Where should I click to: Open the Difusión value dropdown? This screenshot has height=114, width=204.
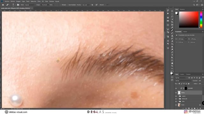(x=109, y=5)
